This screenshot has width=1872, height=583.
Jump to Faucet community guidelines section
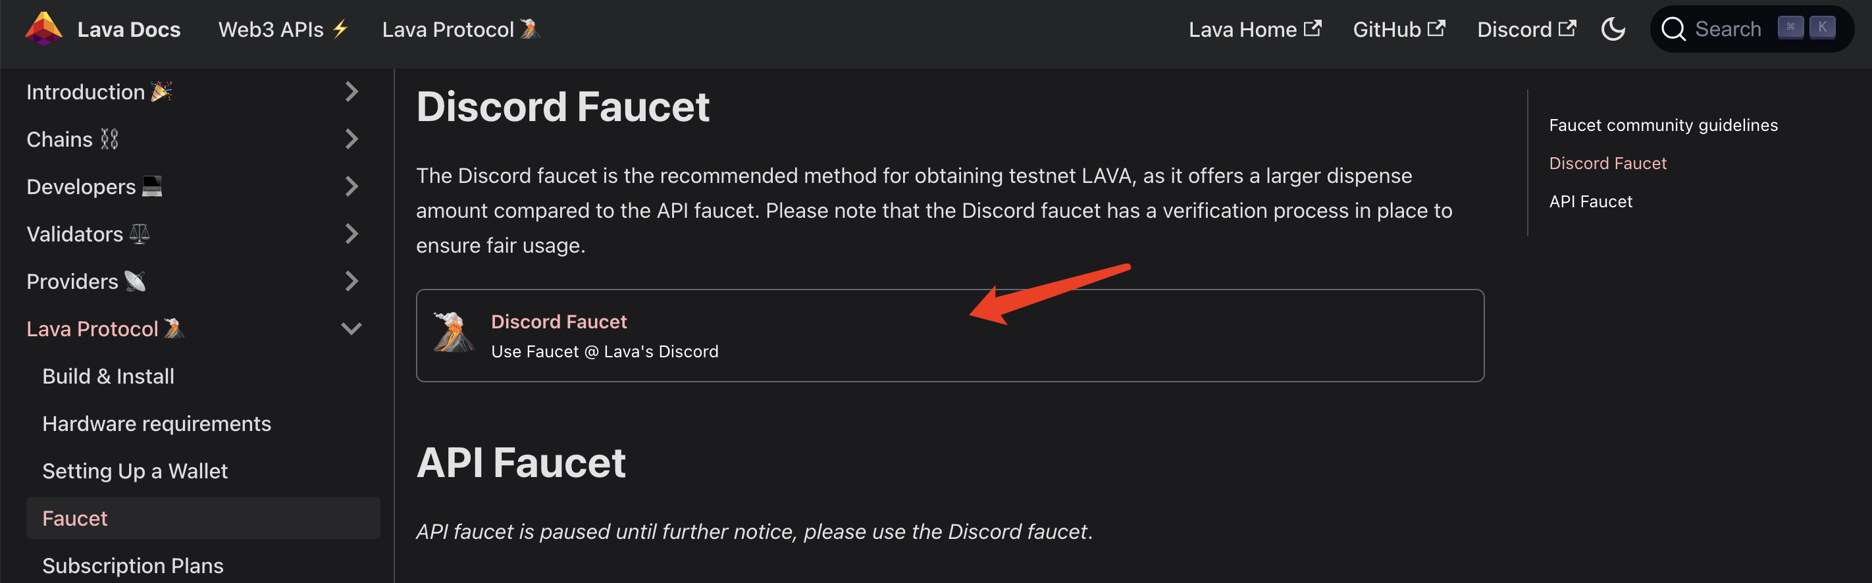pos(1663,125)
